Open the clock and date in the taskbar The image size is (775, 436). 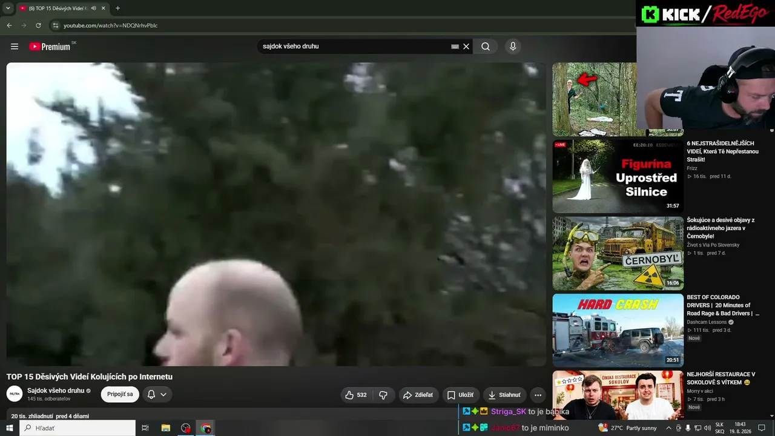point(740,428)
